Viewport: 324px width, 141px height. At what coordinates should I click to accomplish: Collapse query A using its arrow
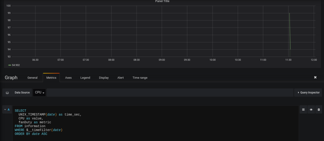coord(5,110)
